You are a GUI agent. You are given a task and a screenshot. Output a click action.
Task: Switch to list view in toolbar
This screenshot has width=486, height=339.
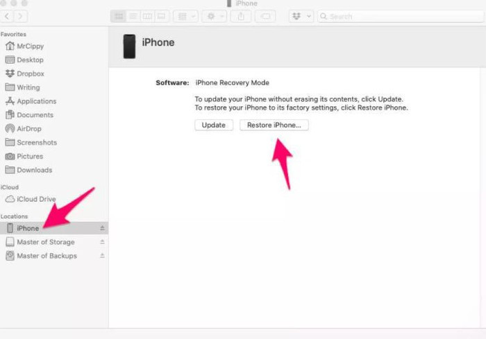tap(133, 16)
